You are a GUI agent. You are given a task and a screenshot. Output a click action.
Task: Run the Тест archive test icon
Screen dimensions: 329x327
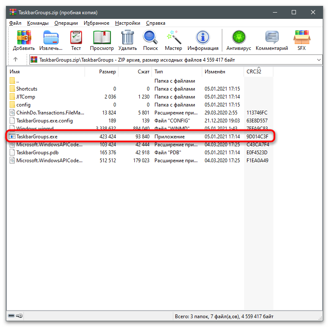pyautogui.click(x=76, y=37)
